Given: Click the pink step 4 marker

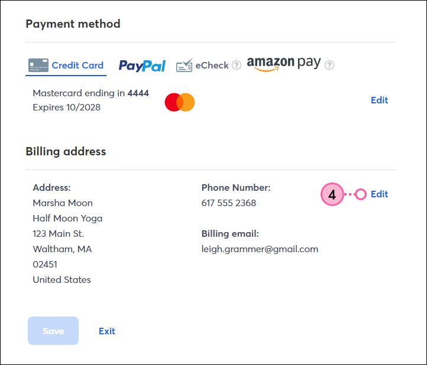Looking at the screenshot, I should (332, 194).
